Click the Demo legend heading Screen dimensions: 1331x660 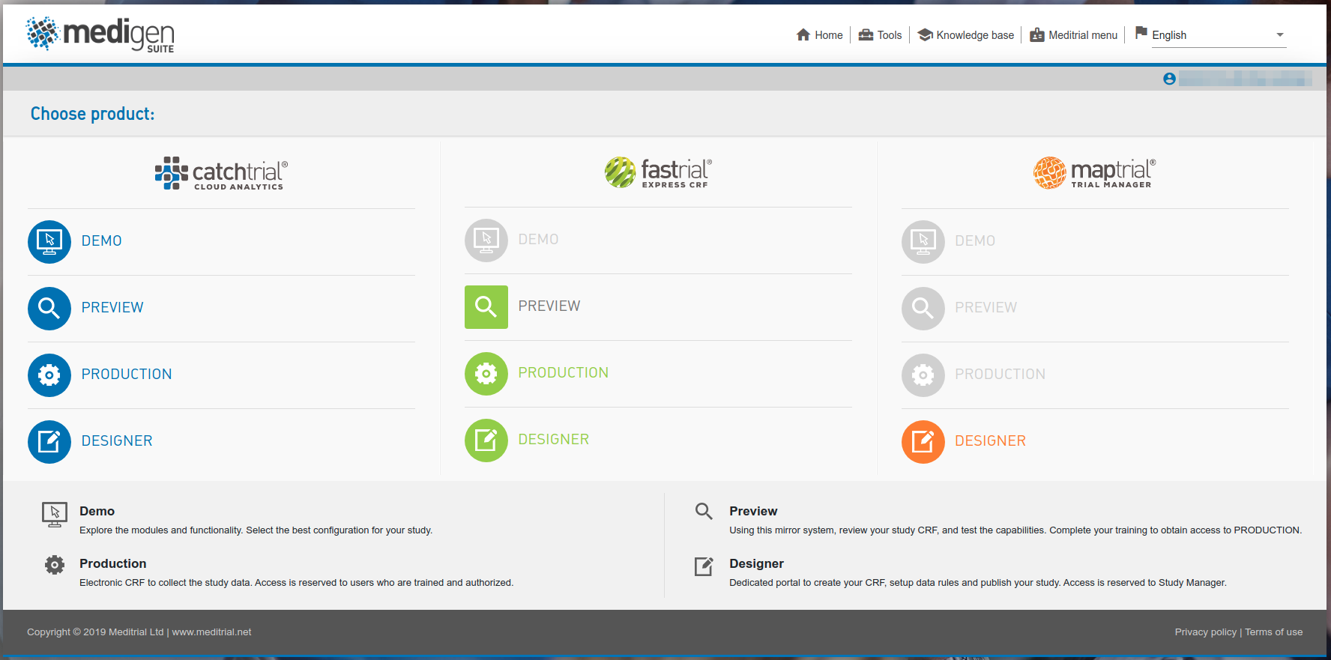click(x=97, y=512)
